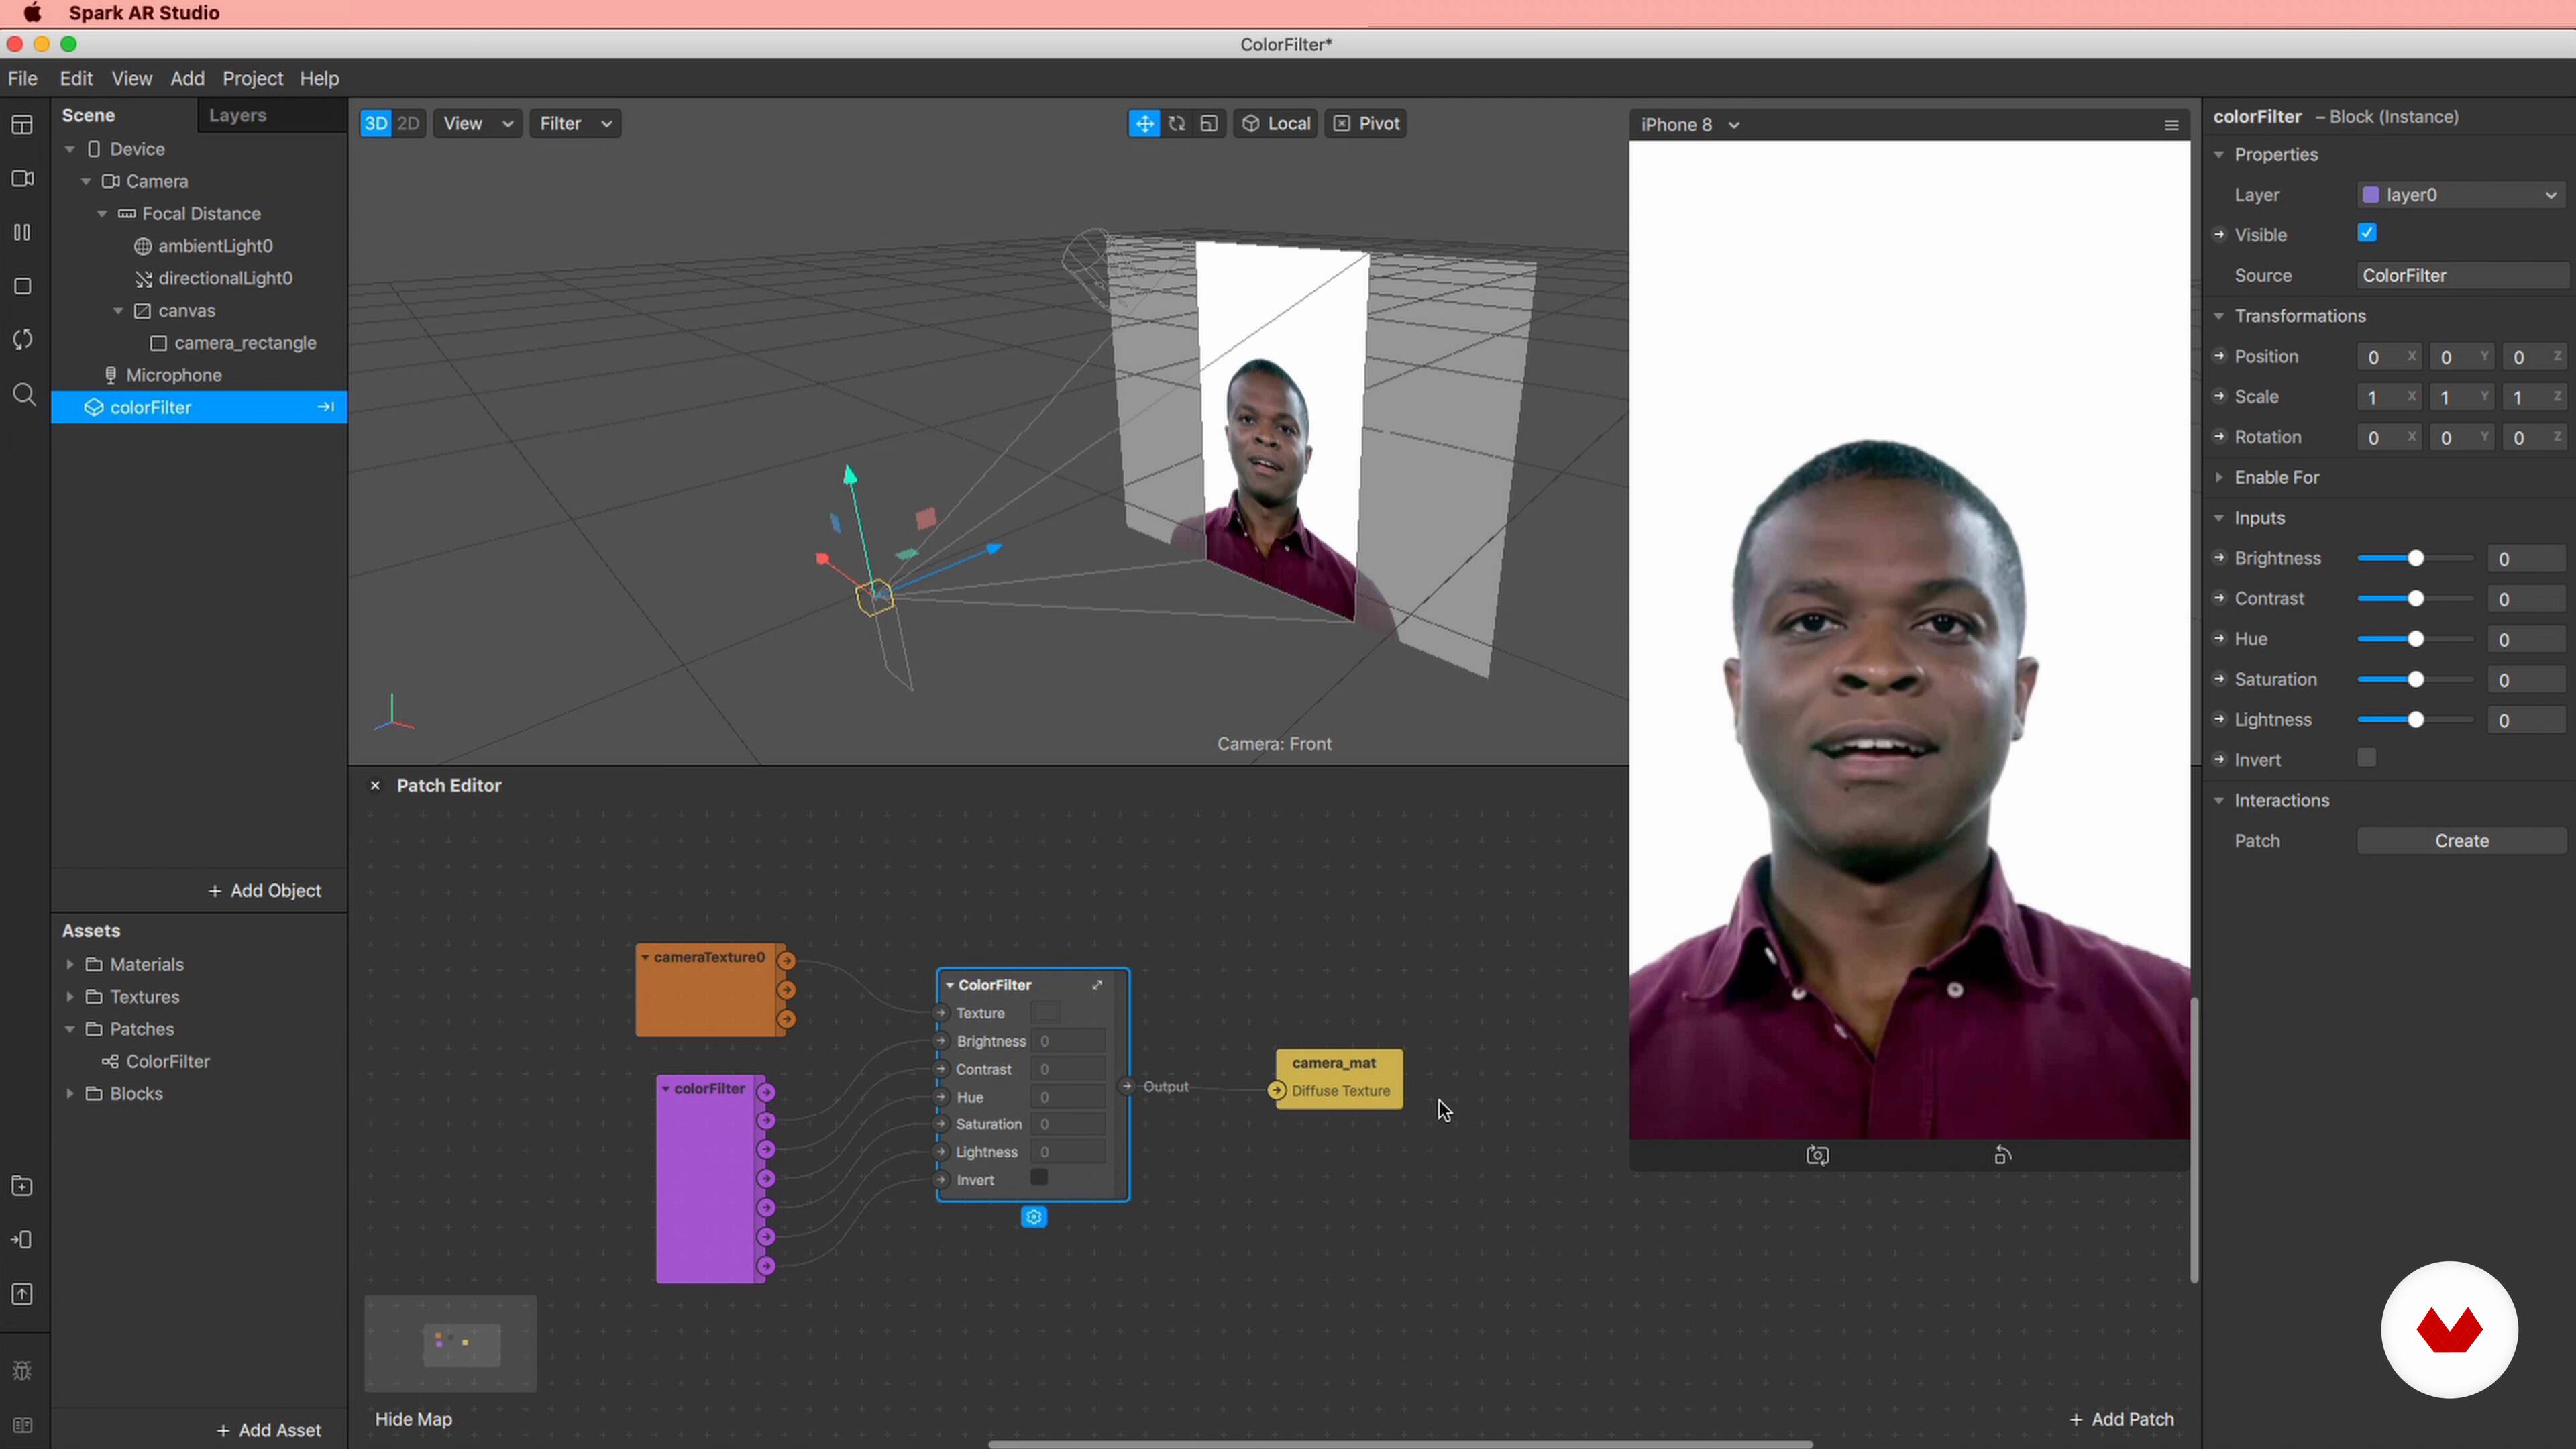This screenshot has width=2576, height=1449.
Task: Open the layer0 Layer dropdown
Action: point(2462,195)
